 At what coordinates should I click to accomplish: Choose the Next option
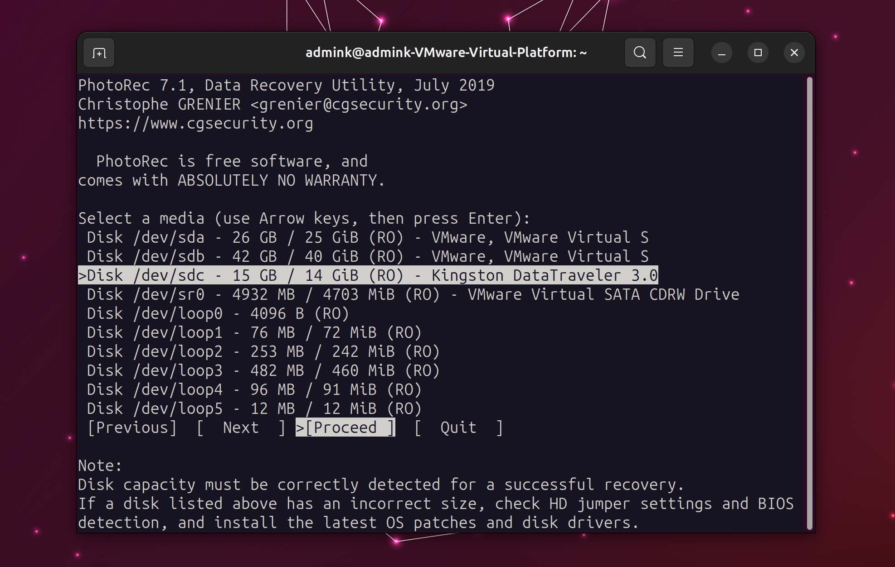241,428
